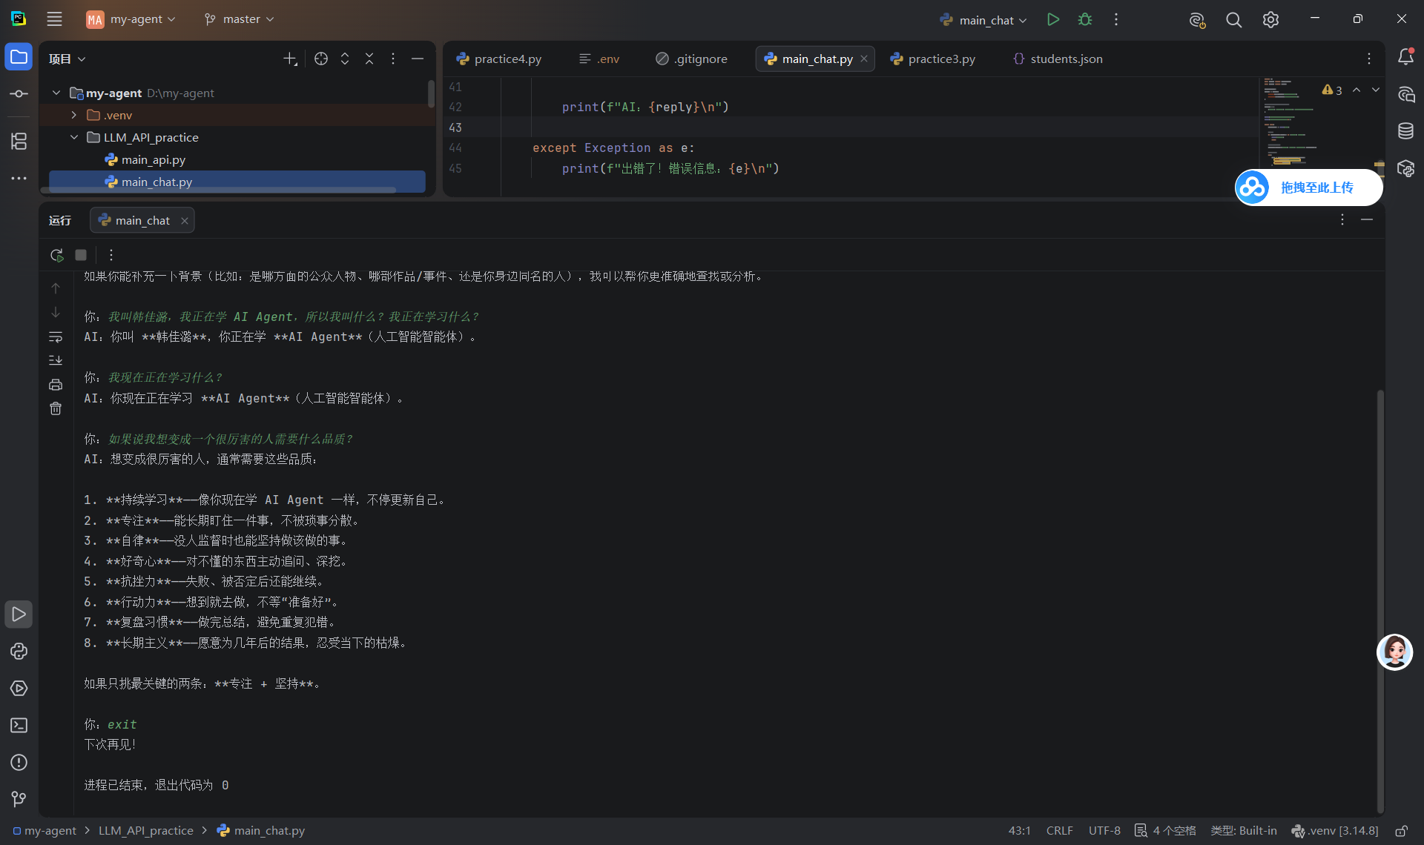
Task: Open notifications bell panel
Action: [x=1405, y=57]
